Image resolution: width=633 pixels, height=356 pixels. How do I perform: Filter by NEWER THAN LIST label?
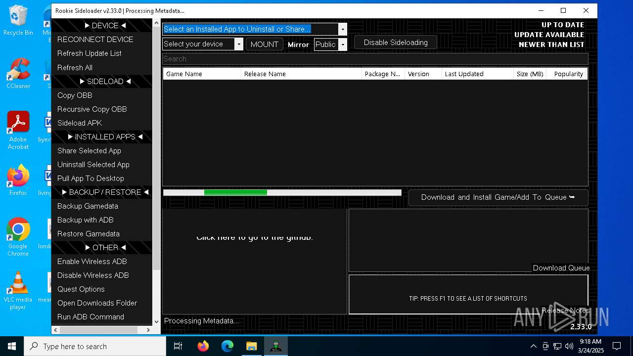[551, 44]
